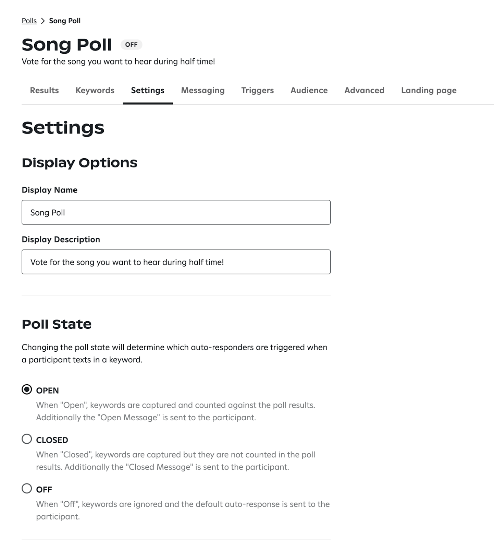Screen dimensions: 494x549
Task: Switch to the Keywords tab
Action: pos(95,90)
